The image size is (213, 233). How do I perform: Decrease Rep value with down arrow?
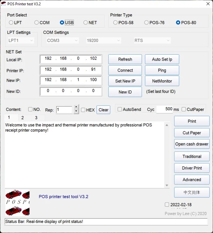point(76,111)
